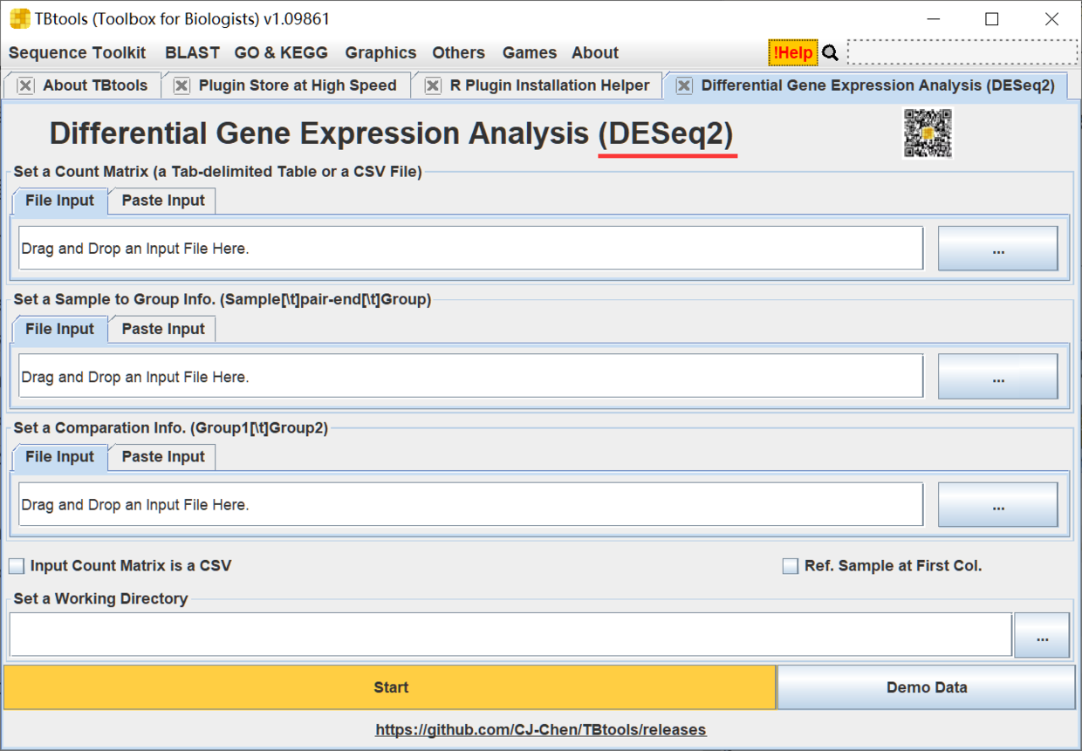Select File Input tab for Sample to Group
The height and width of the screenshot is (751, 1082).
click(59, 329)
